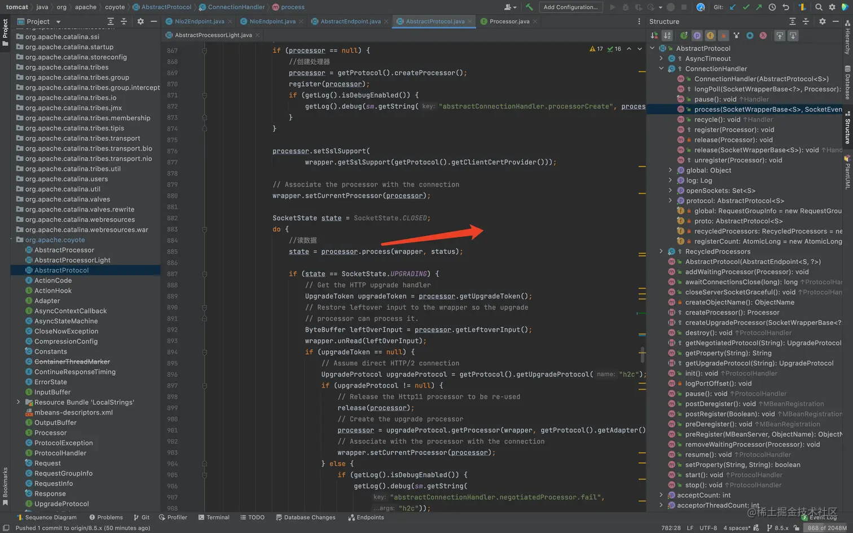This screenshot has width=853, height=533.
Task: Expand all in Structure panel
Action: point(792,21)
